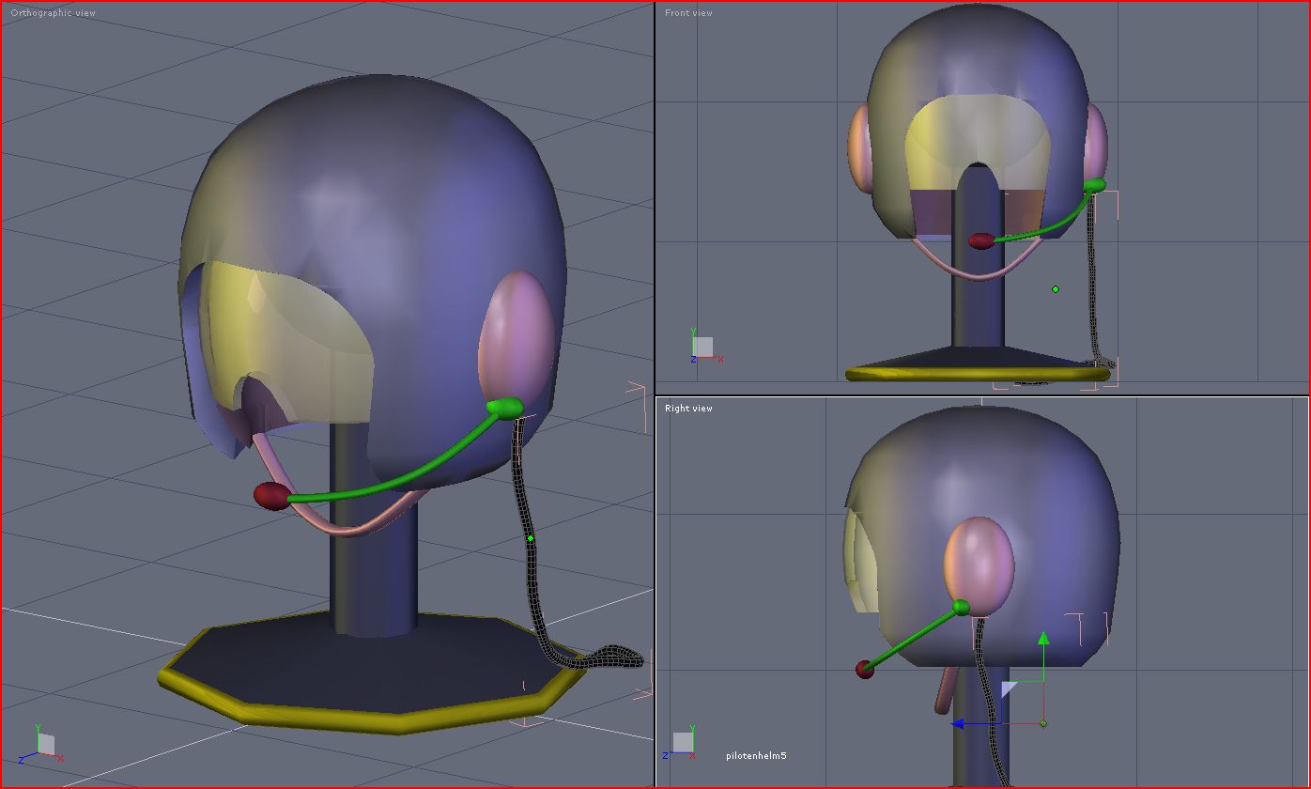Open the Orthographic view label menu
This screenshot has height=789, width=1311.
(53, 13)
